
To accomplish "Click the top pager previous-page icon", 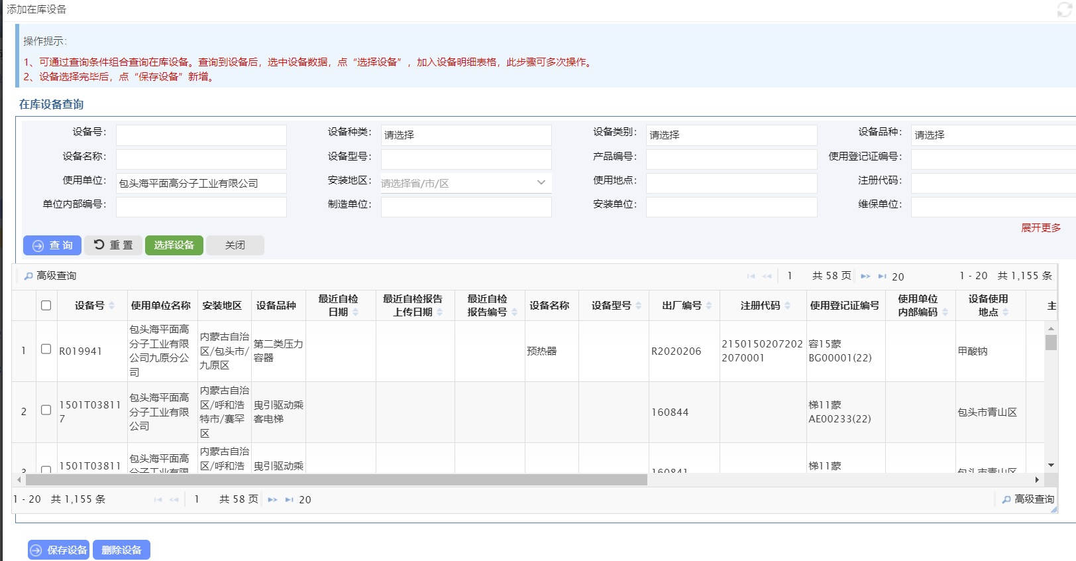I will 767,276.
